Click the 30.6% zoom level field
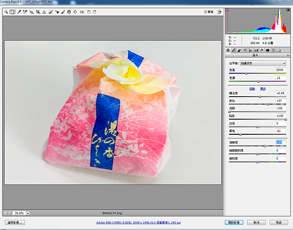Screen dimensions: 293x230 [19, 213]
